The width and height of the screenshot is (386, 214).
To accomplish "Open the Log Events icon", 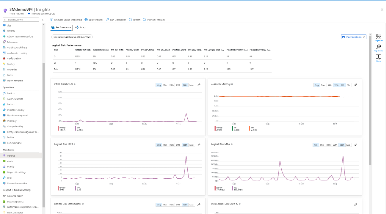I will [x=378, y=48].
